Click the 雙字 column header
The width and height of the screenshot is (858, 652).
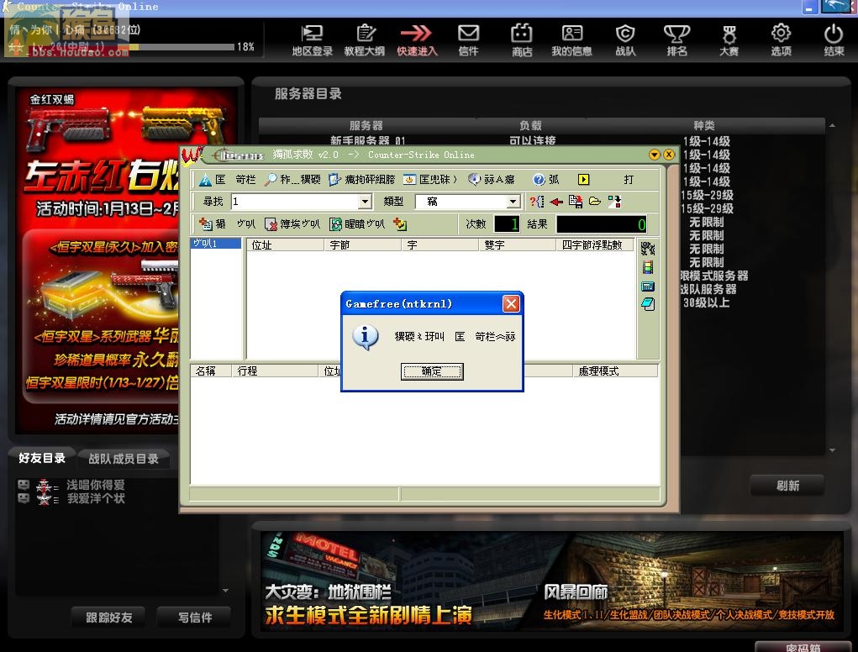(518, 245)
